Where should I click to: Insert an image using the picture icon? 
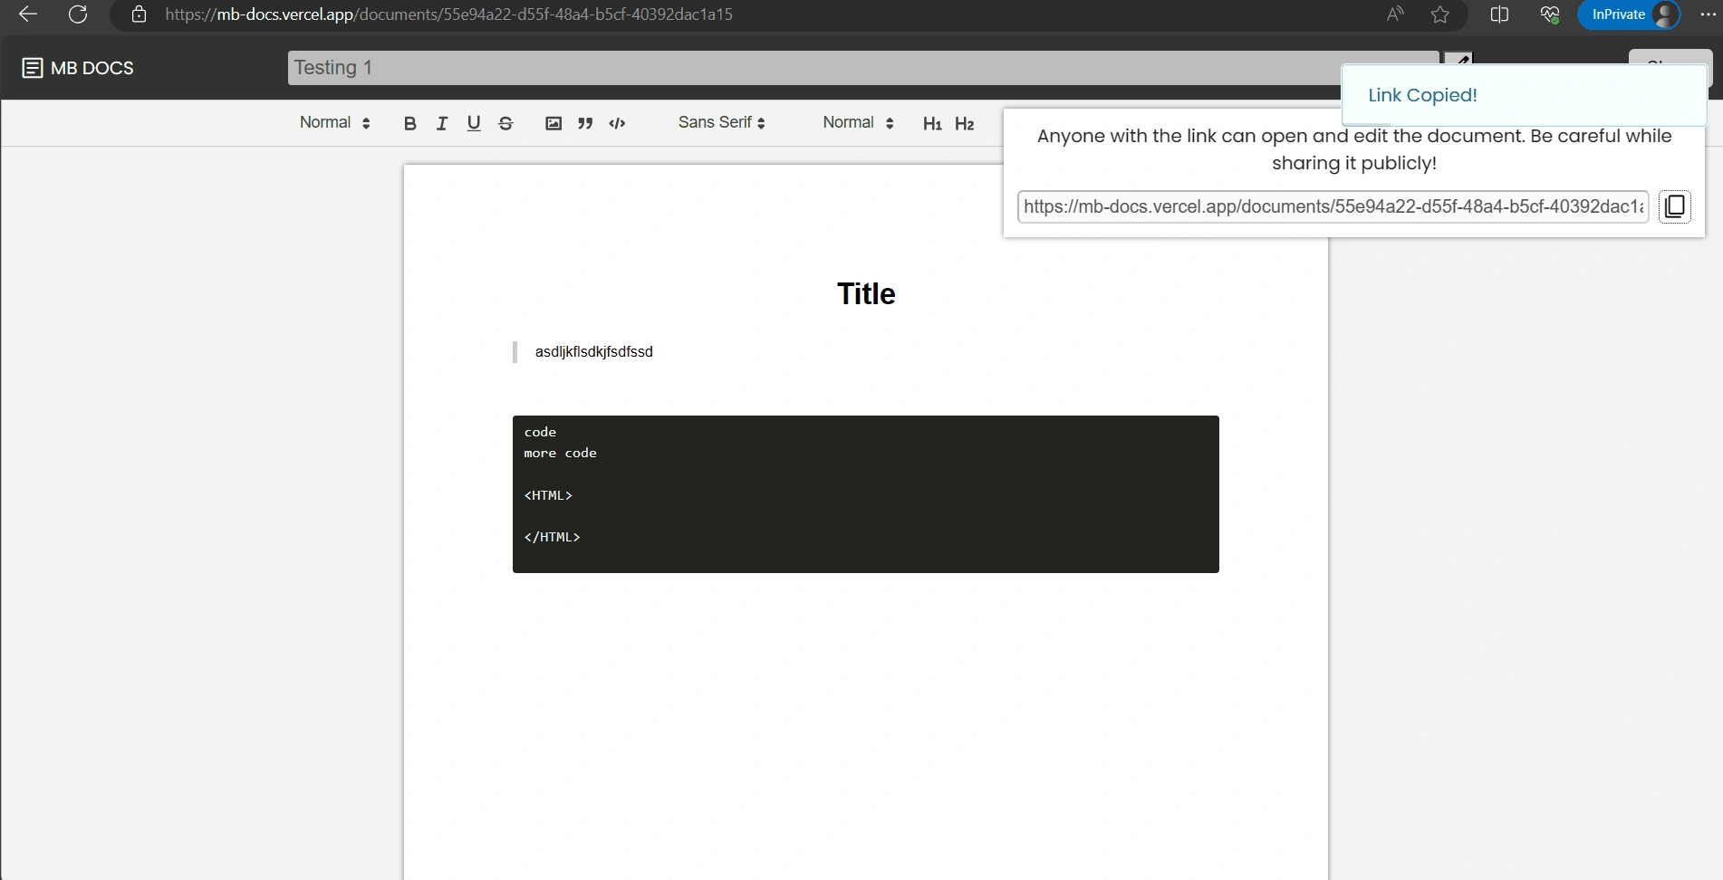click(x=553, y=124)
